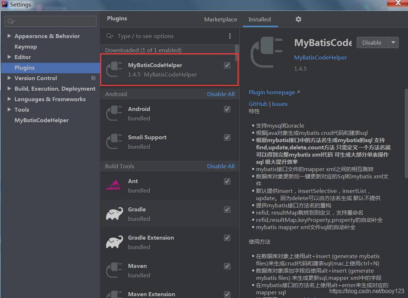408x298 pixels.
Task: Focus the 'Type / to see options' search field
Action: [x=166, y=36]
